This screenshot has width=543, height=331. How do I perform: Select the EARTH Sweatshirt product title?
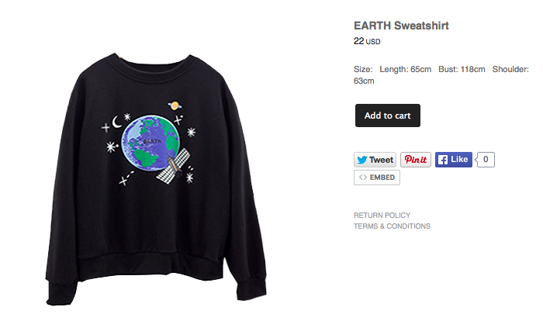pyautogui.click(x=401, y=26)
